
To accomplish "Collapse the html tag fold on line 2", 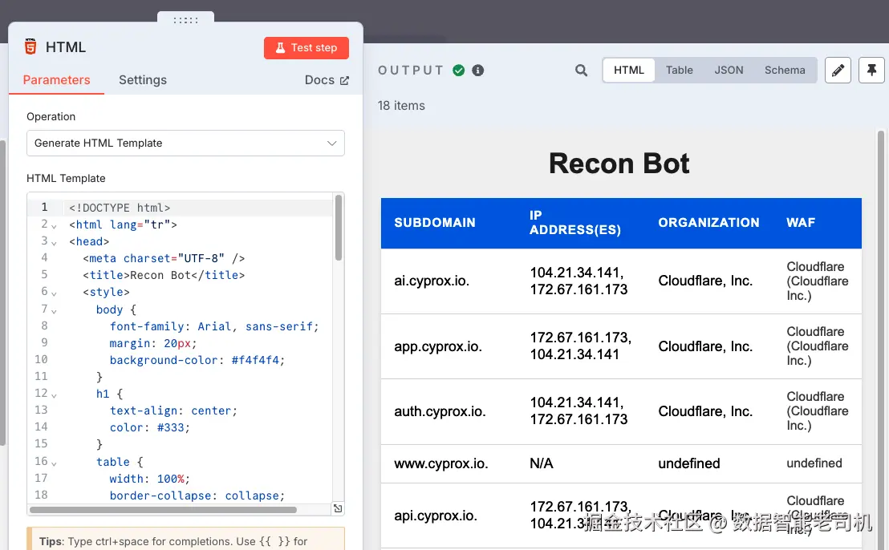I will pos(54,226).
